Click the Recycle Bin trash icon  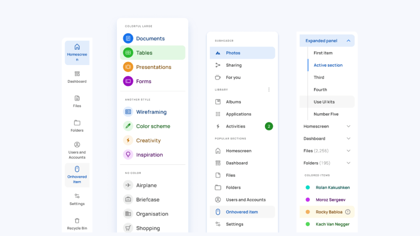[x=77, y=221]
